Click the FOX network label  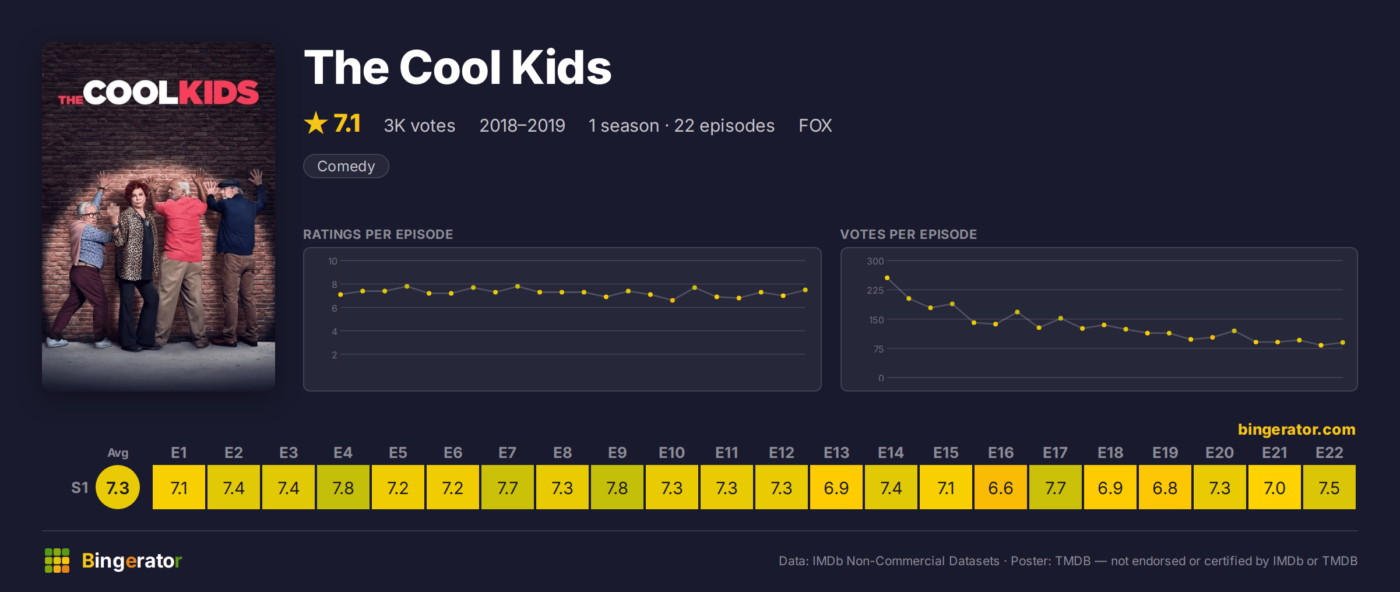(815, 125)
